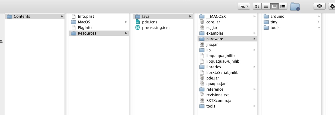The width and height of the screenshot is (335, 115).
Task: Click the jar icon next to pde.jar
Action: [202, 78]
